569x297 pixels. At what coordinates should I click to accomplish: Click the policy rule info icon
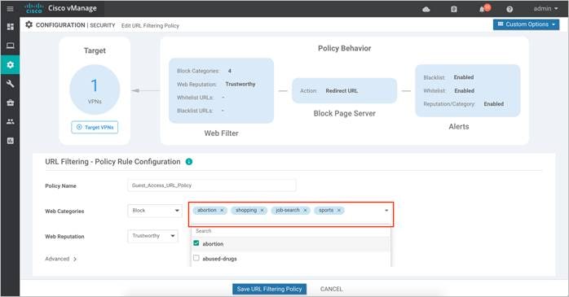coord(188,162)
